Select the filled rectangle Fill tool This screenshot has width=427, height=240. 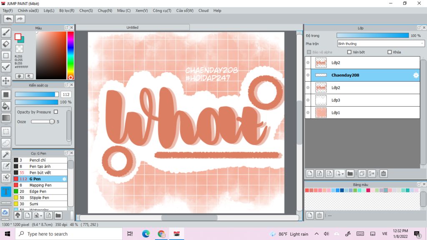[6, 95]
